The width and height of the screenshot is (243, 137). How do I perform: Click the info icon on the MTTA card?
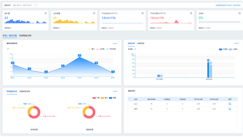143,13
